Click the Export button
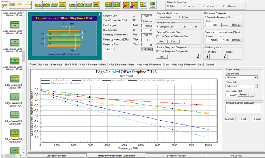 pyautogui.click(x=258, y=119)
